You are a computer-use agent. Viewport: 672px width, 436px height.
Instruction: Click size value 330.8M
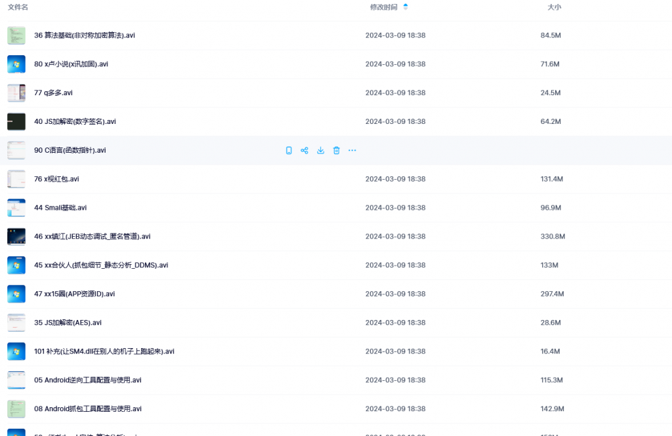tap(553, 236)
